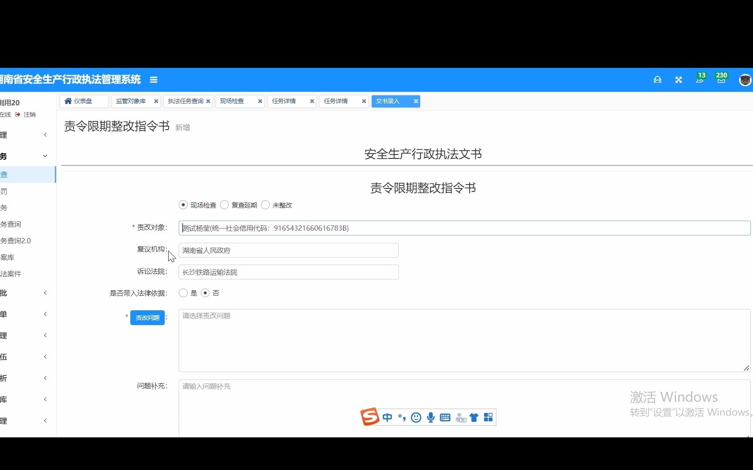Click the 责改问题 textarea resize handle

746,368
